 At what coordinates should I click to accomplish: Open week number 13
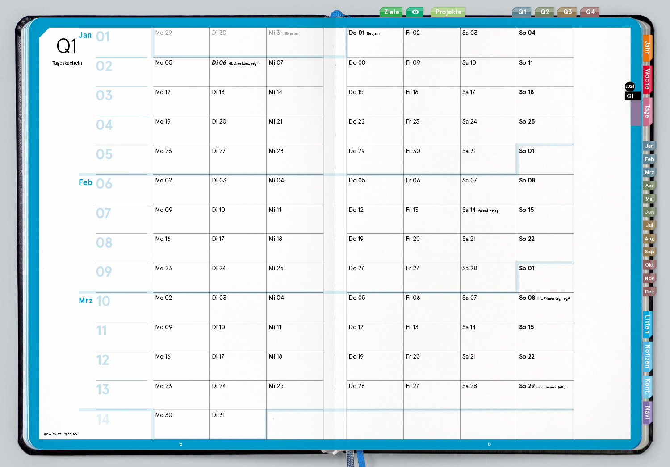click(x=103, y=389)
